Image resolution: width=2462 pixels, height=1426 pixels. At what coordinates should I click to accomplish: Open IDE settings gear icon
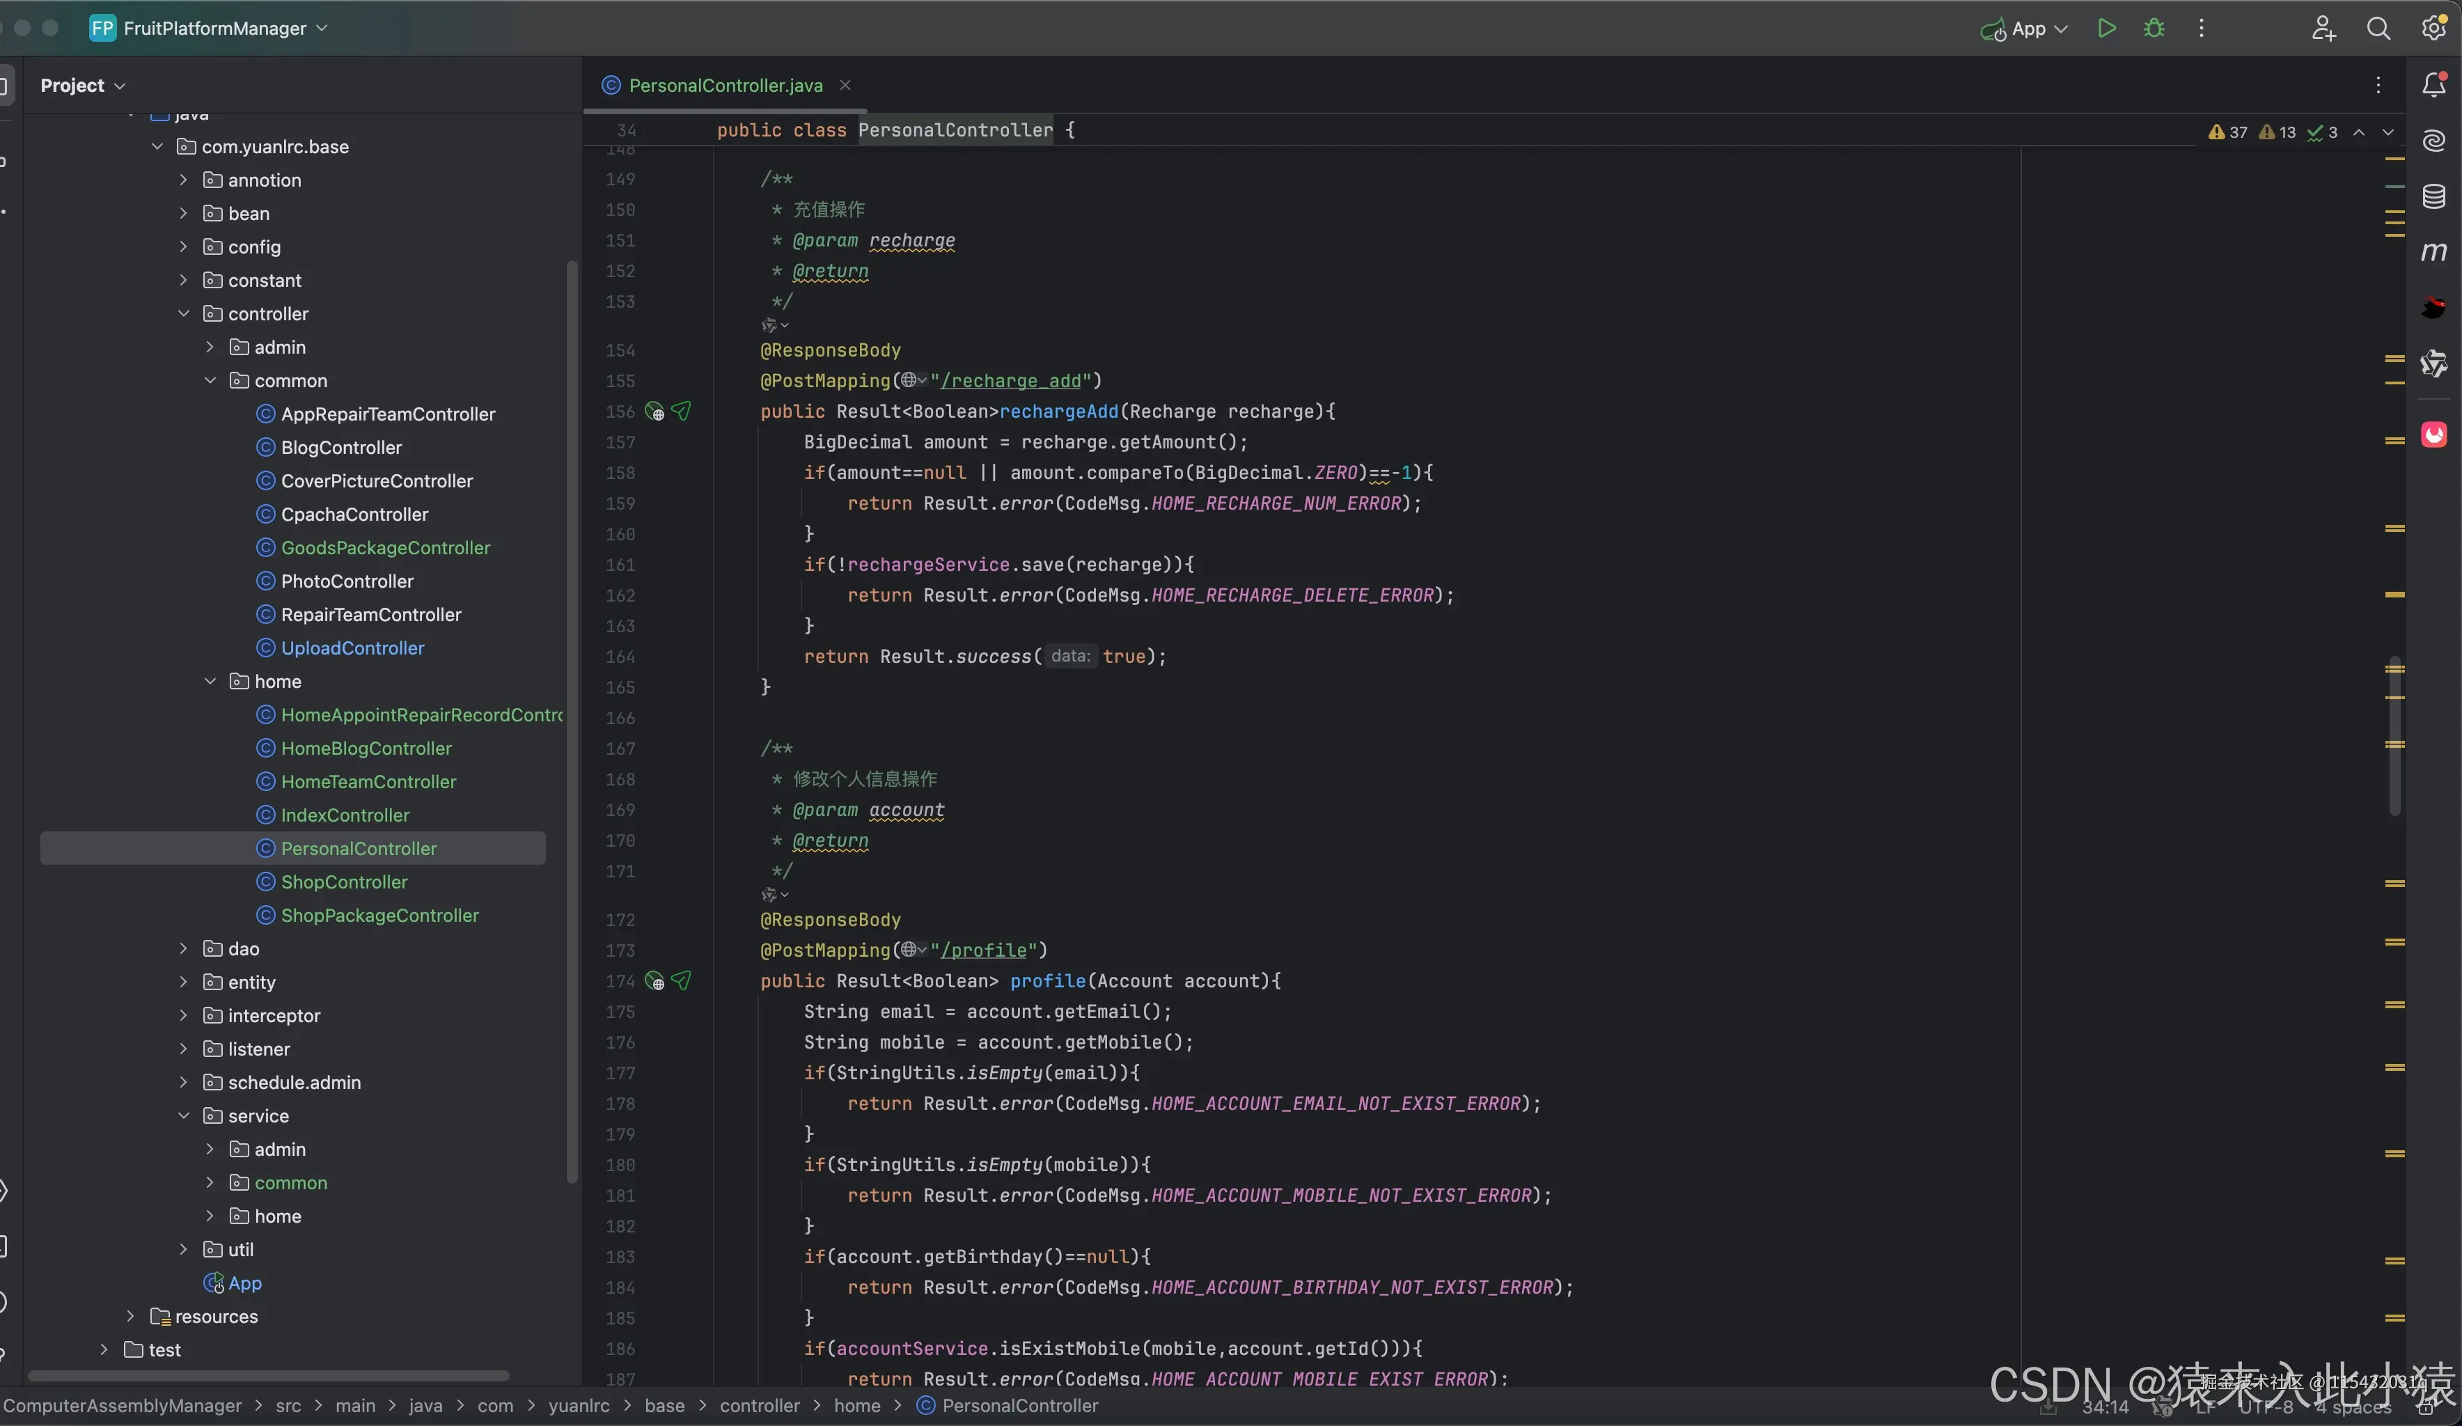point(2433,29)
